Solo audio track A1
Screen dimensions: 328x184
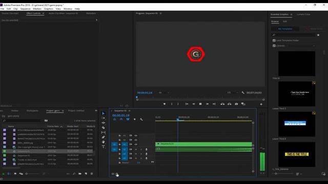coord(141,149)
